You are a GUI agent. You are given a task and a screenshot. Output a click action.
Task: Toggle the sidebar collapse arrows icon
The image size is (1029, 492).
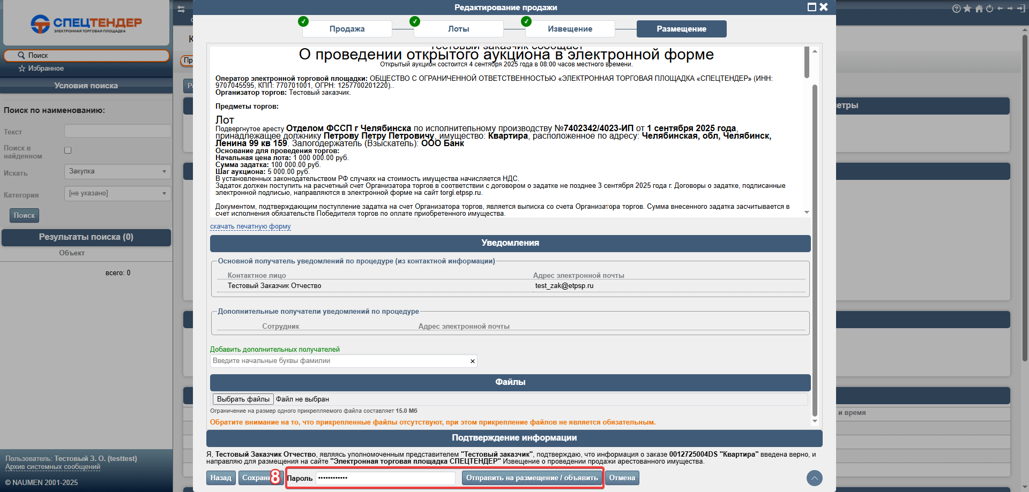coord(181,9)
